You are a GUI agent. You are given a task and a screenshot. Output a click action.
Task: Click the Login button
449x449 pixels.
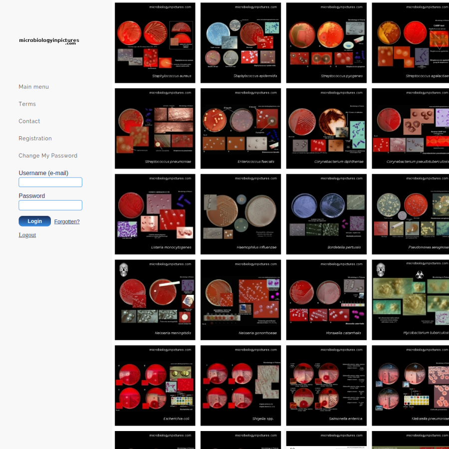pos(34,221)
